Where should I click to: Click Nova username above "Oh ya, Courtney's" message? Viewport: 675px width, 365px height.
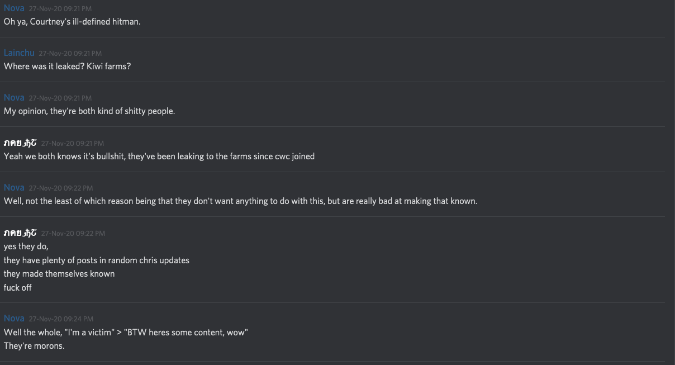(x=14, y=8)
